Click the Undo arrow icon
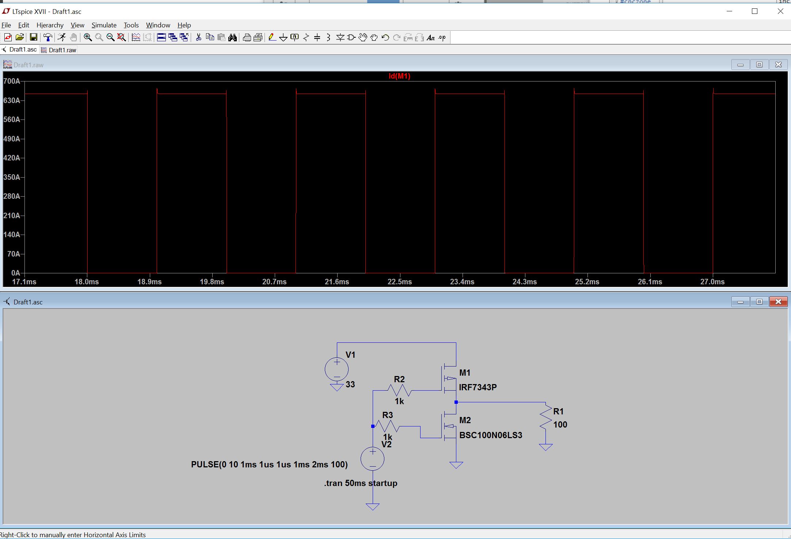Viewport: 791px width, 539px height. [x=385, y=37]
